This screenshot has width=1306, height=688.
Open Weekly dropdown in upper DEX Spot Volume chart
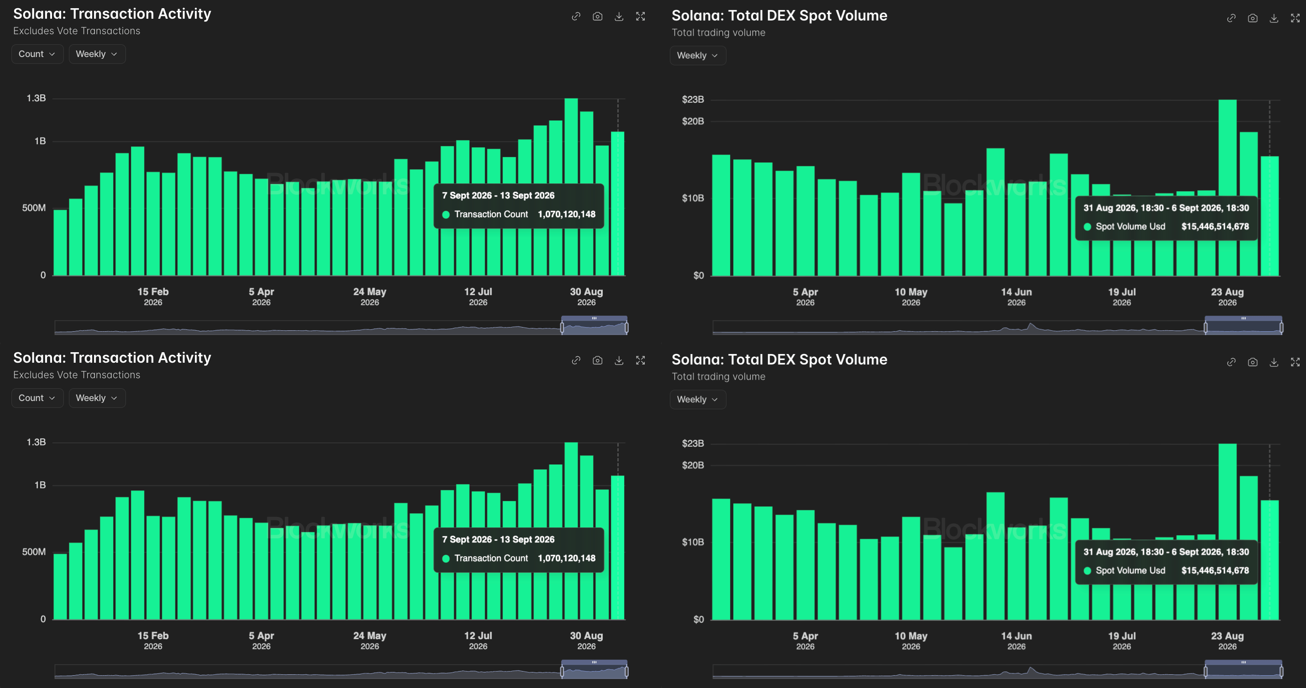698,55
